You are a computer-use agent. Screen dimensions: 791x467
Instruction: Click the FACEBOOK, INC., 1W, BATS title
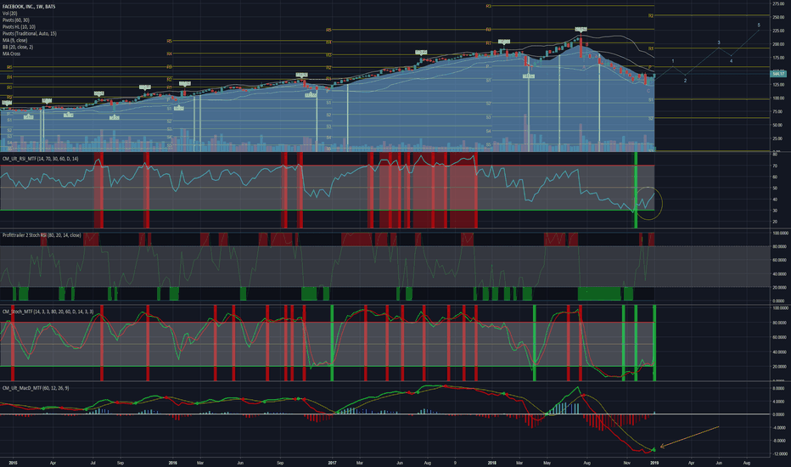click(29, 7)
